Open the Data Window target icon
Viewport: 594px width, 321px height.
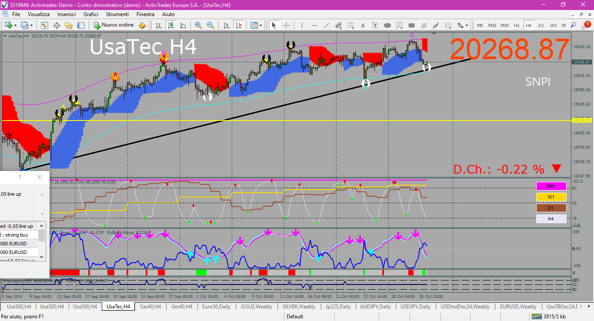tap(57, 25)
